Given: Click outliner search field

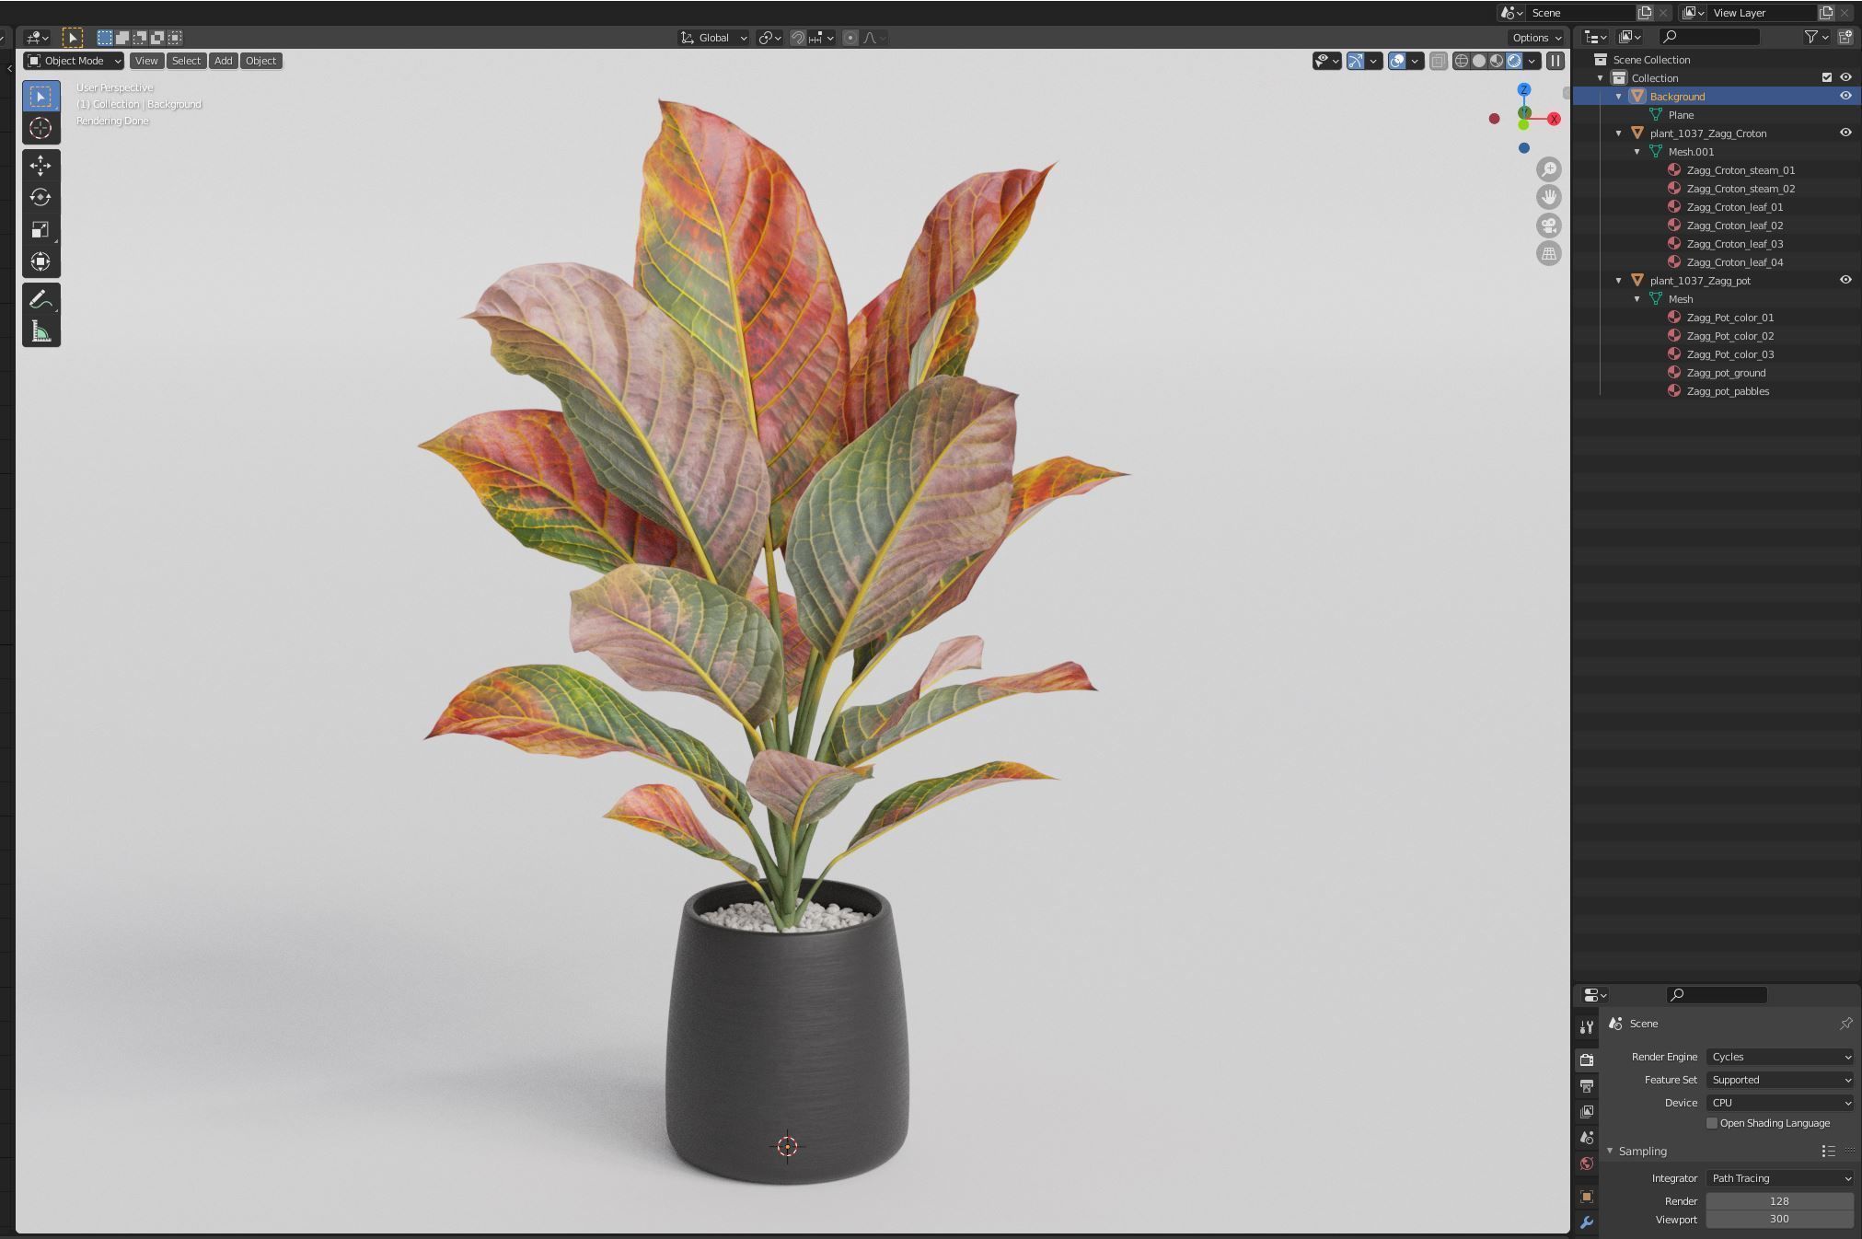Looking at the screenshot, I should pyautogui.click(x=1709, y=37).
